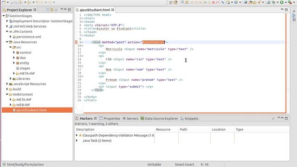
Task: Click the status bar icon beside html/body/form/action
Action: pyautogui.click(x=4, y=164)
